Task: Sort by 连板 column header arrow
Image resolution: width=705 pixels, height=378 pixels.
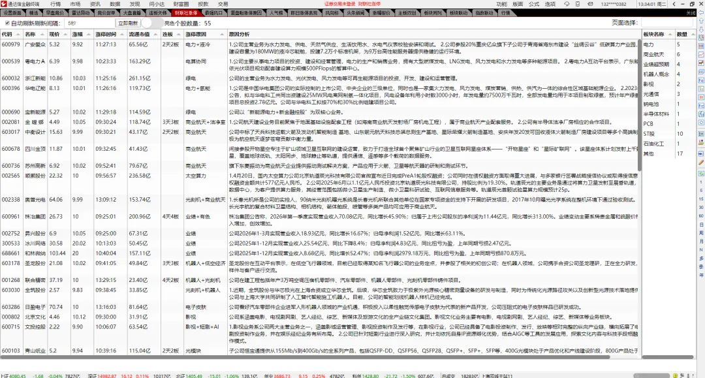Action: tap(179, 34)
